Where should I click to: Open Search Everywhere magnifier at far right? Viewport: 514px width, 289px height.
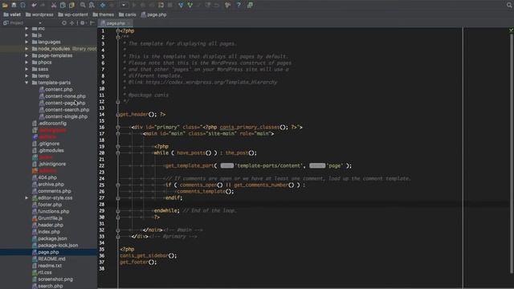click(x=509, y=5)
